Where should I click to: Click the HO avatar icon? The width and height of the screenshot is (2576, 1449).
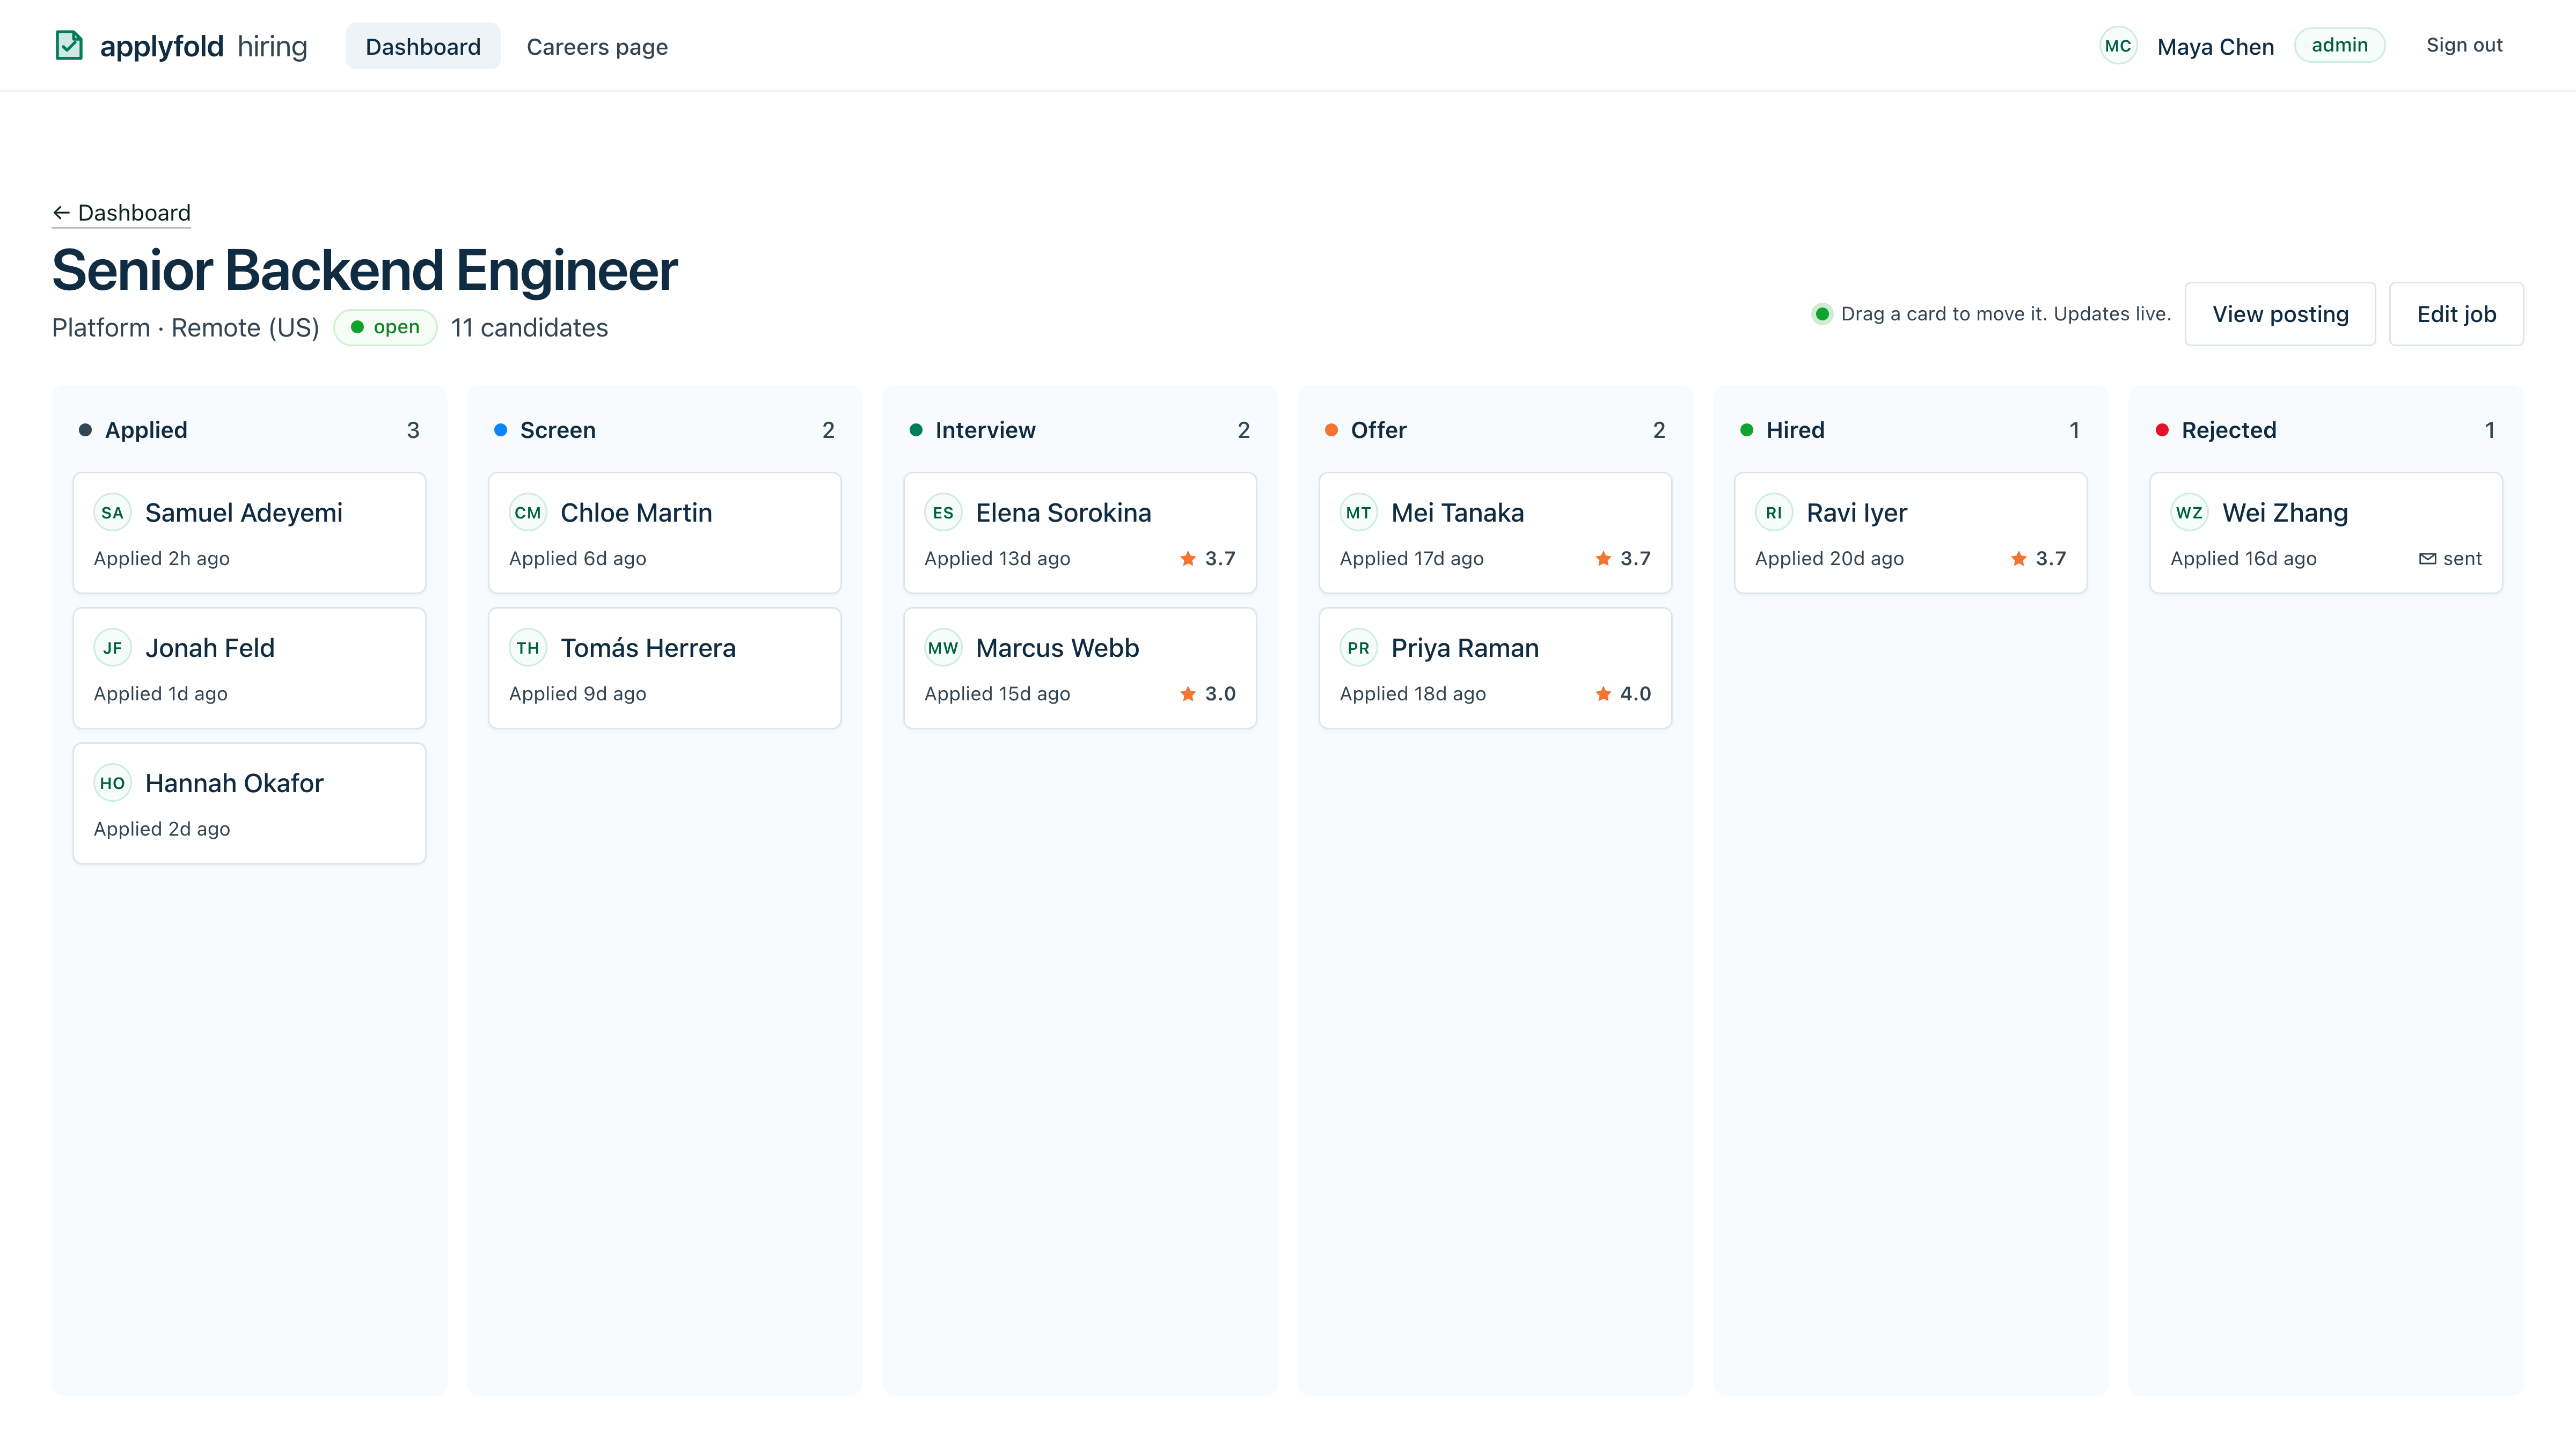point(112,783)
